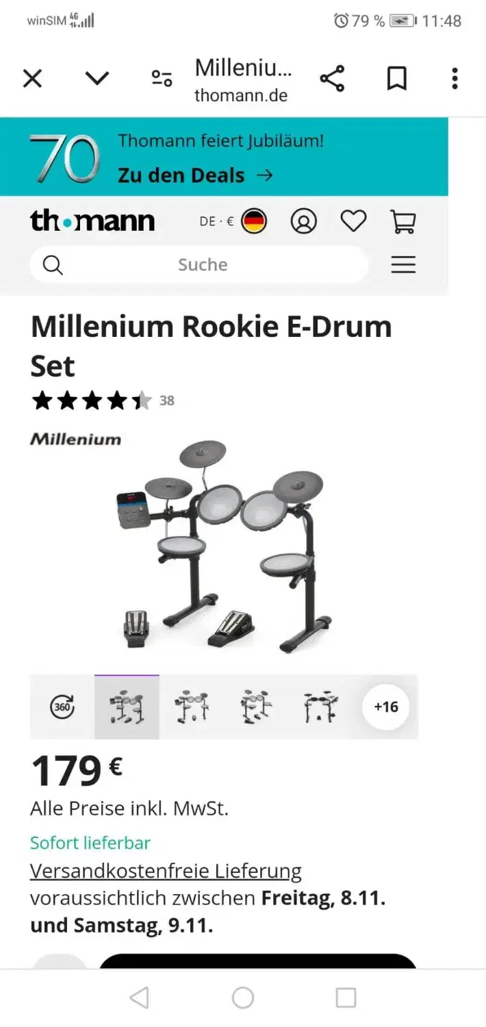Image resolution: width=486 pixels, height=1027 pixels.
Task: Open the customer account icon
Action: (x=303, y=221)
